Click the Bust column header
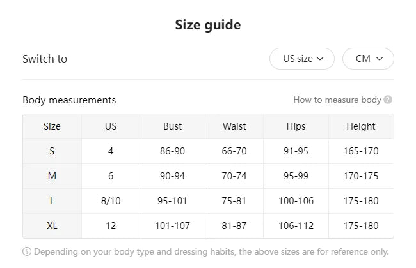 (x=172, y=126)
